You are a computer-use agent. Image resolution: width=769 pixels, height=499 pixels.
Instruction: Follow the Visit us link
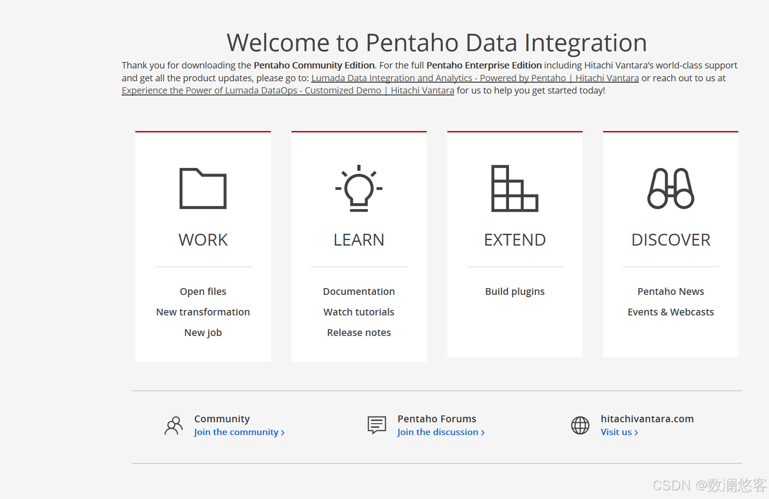(619, 432)
